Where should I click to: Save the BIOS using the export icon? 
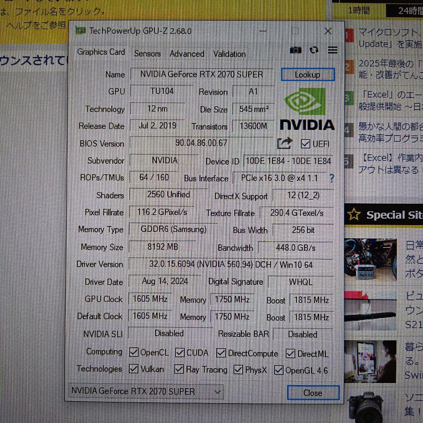coord(285,144)
